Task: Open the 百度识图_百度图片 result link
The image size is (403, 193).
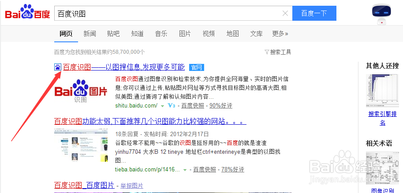Action: 84,186
